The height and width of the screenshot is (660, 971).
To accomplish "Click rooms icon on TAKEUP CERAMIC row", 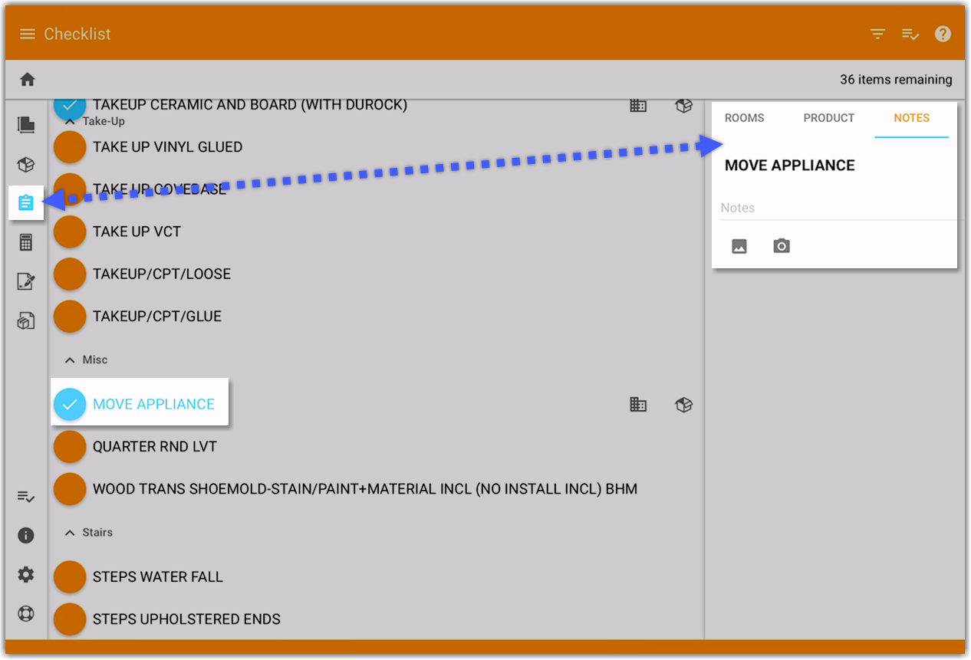I will tap(638, 106).
